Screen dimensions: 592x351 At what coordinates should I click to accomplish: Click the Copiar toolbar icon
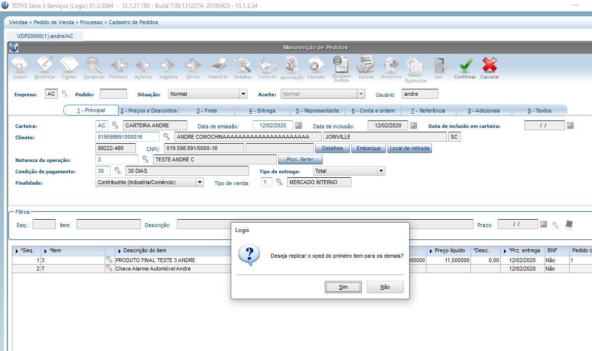point(70,65)
